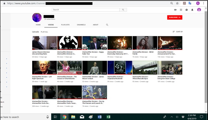
Task: Click the Uploads heading
Action: (35, 32)
